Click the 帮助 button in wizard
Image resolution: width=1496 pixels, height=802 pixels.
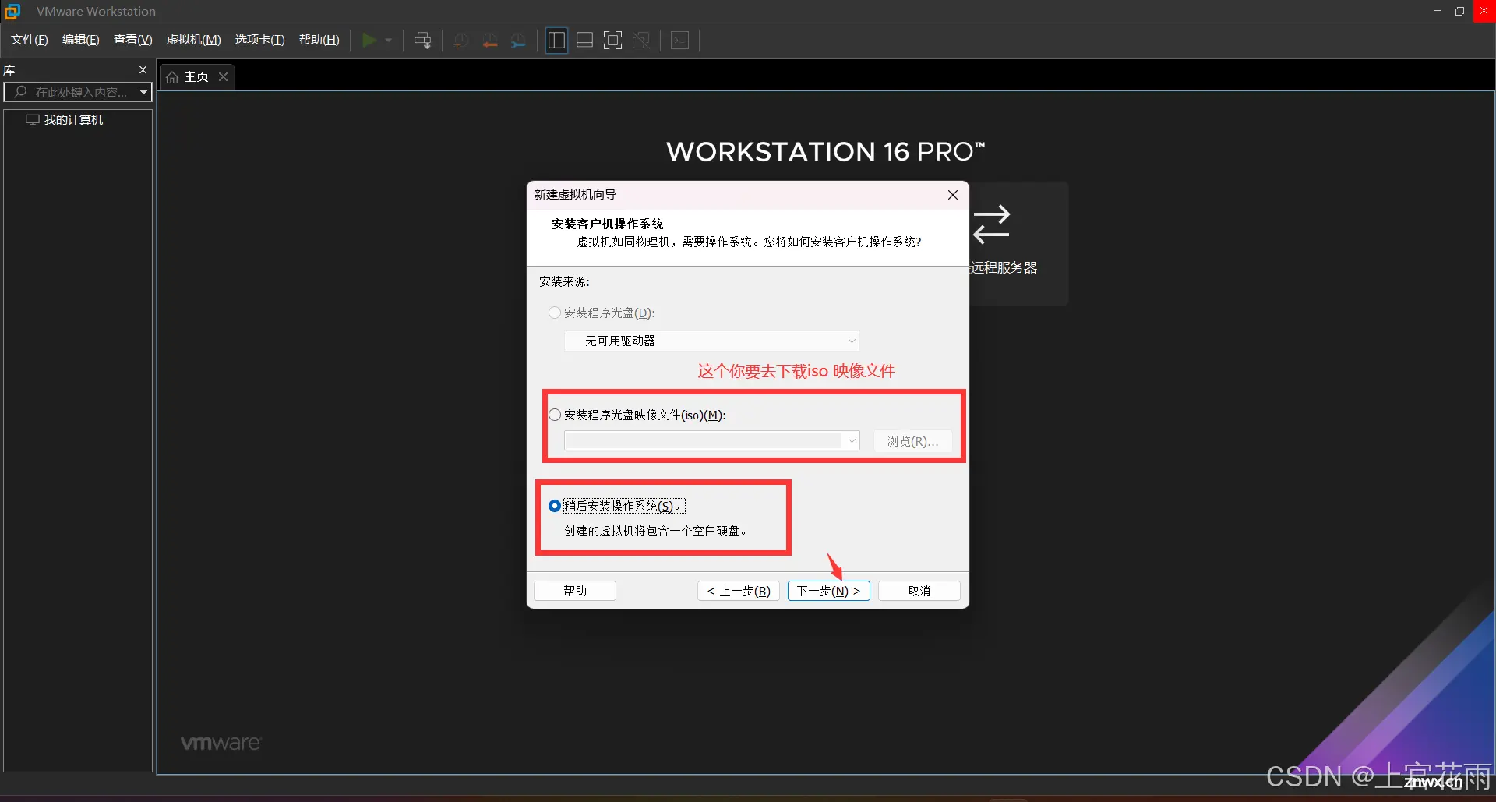[x=575, y=591]
